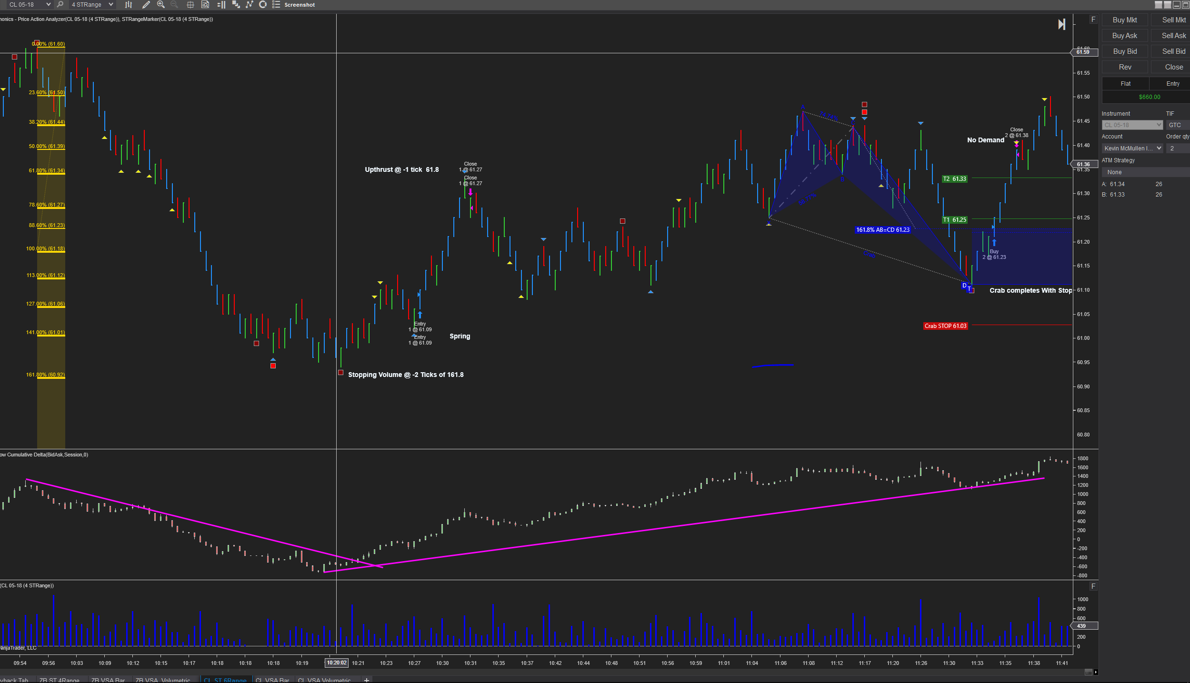Open the chart properties list icon
Viewport: 1190px width, 683px height.
coord(276,4)
